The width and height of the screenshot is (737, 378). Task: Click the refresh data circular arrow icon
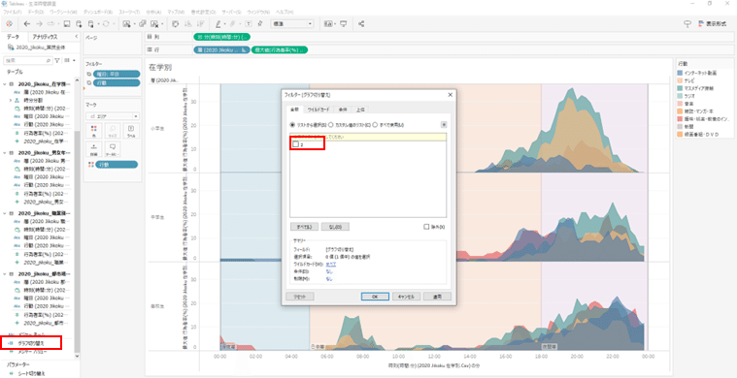point(106,23)
